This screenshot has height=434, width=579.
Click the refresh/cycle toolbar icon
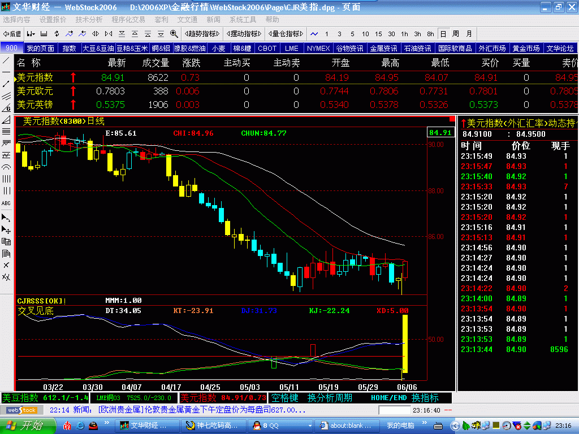[x=57, y=34]
